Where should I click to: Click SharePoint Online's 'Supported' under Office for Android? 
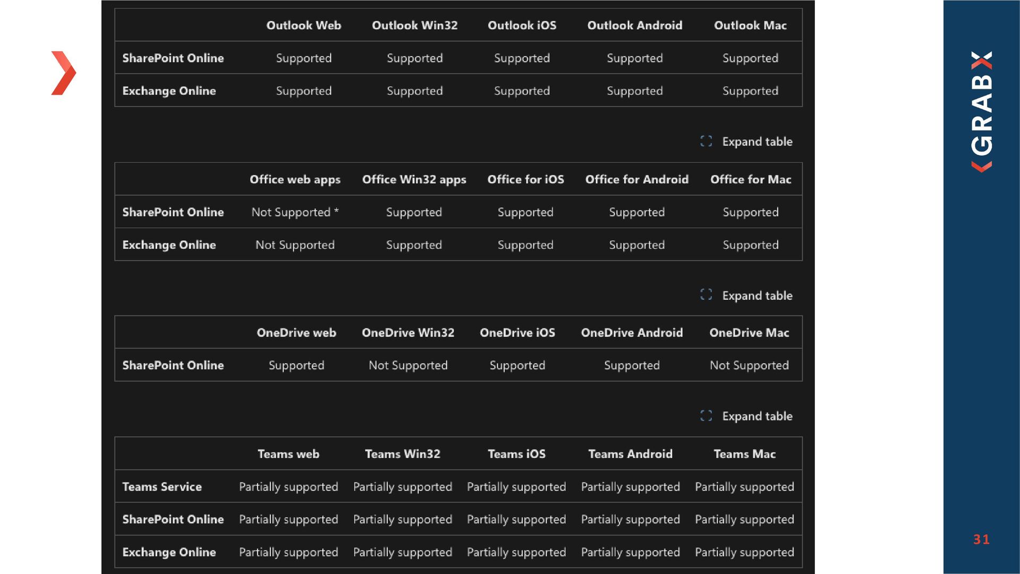pyautogui.click(x=637, y=212)
